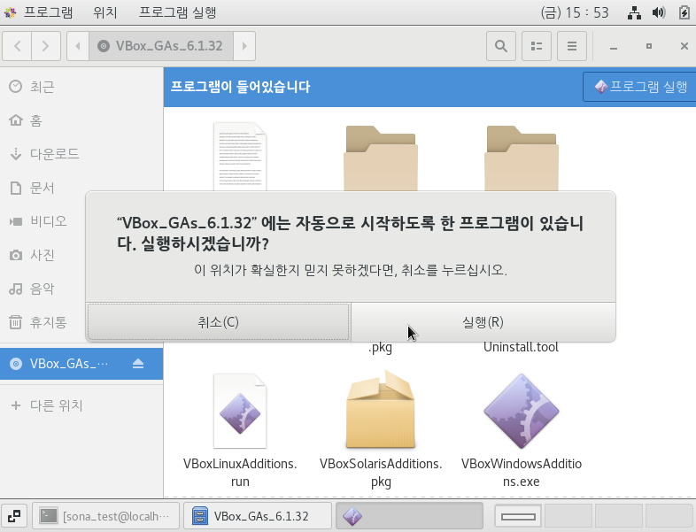Screen dimensions: 696x532
Task: Open the hamburger options menu
Action: click(572, 46)
